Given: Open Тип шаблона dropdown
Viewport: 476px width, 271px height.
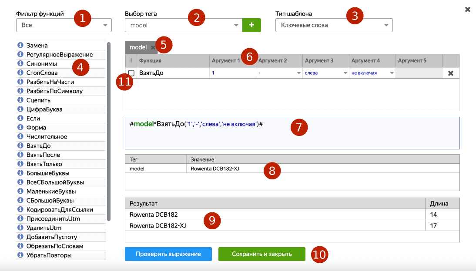Looking at the screenshot, I should click(x=334, y=25).
